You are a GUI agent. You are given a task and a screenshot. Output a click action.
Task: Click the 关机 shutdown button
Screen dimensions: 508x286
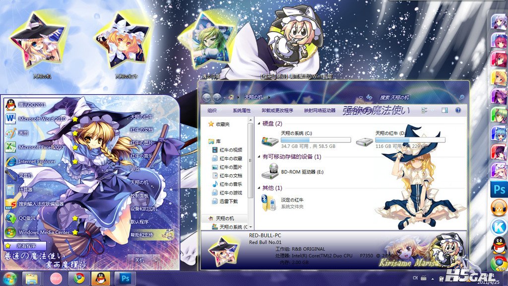point(139,260)
